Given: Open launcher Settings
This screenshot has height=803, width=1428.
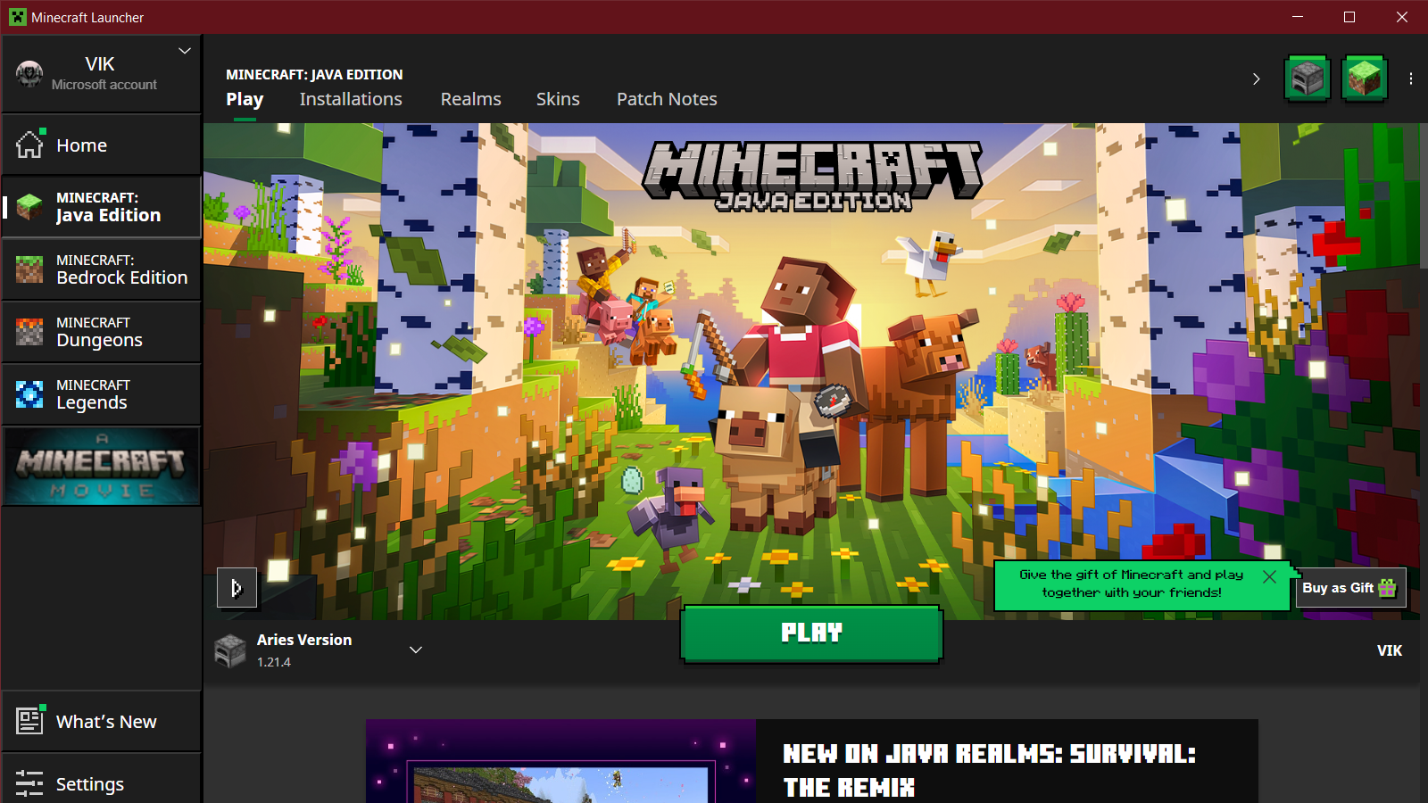Looking at the screenshot, I should click(x=101, y=783).
